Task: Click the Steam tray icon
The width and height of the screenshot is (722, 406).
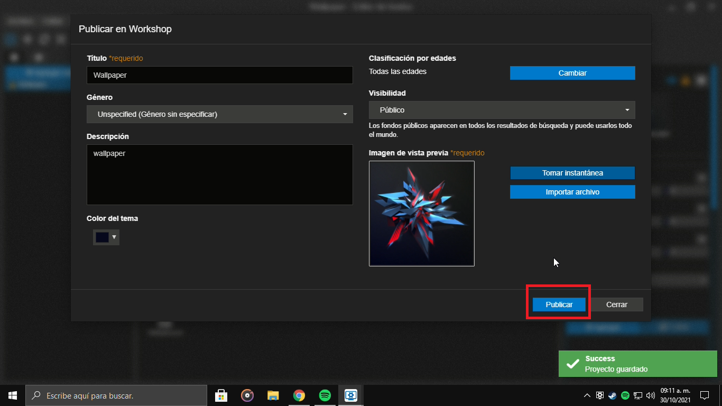Action: (x=613, y=395)
